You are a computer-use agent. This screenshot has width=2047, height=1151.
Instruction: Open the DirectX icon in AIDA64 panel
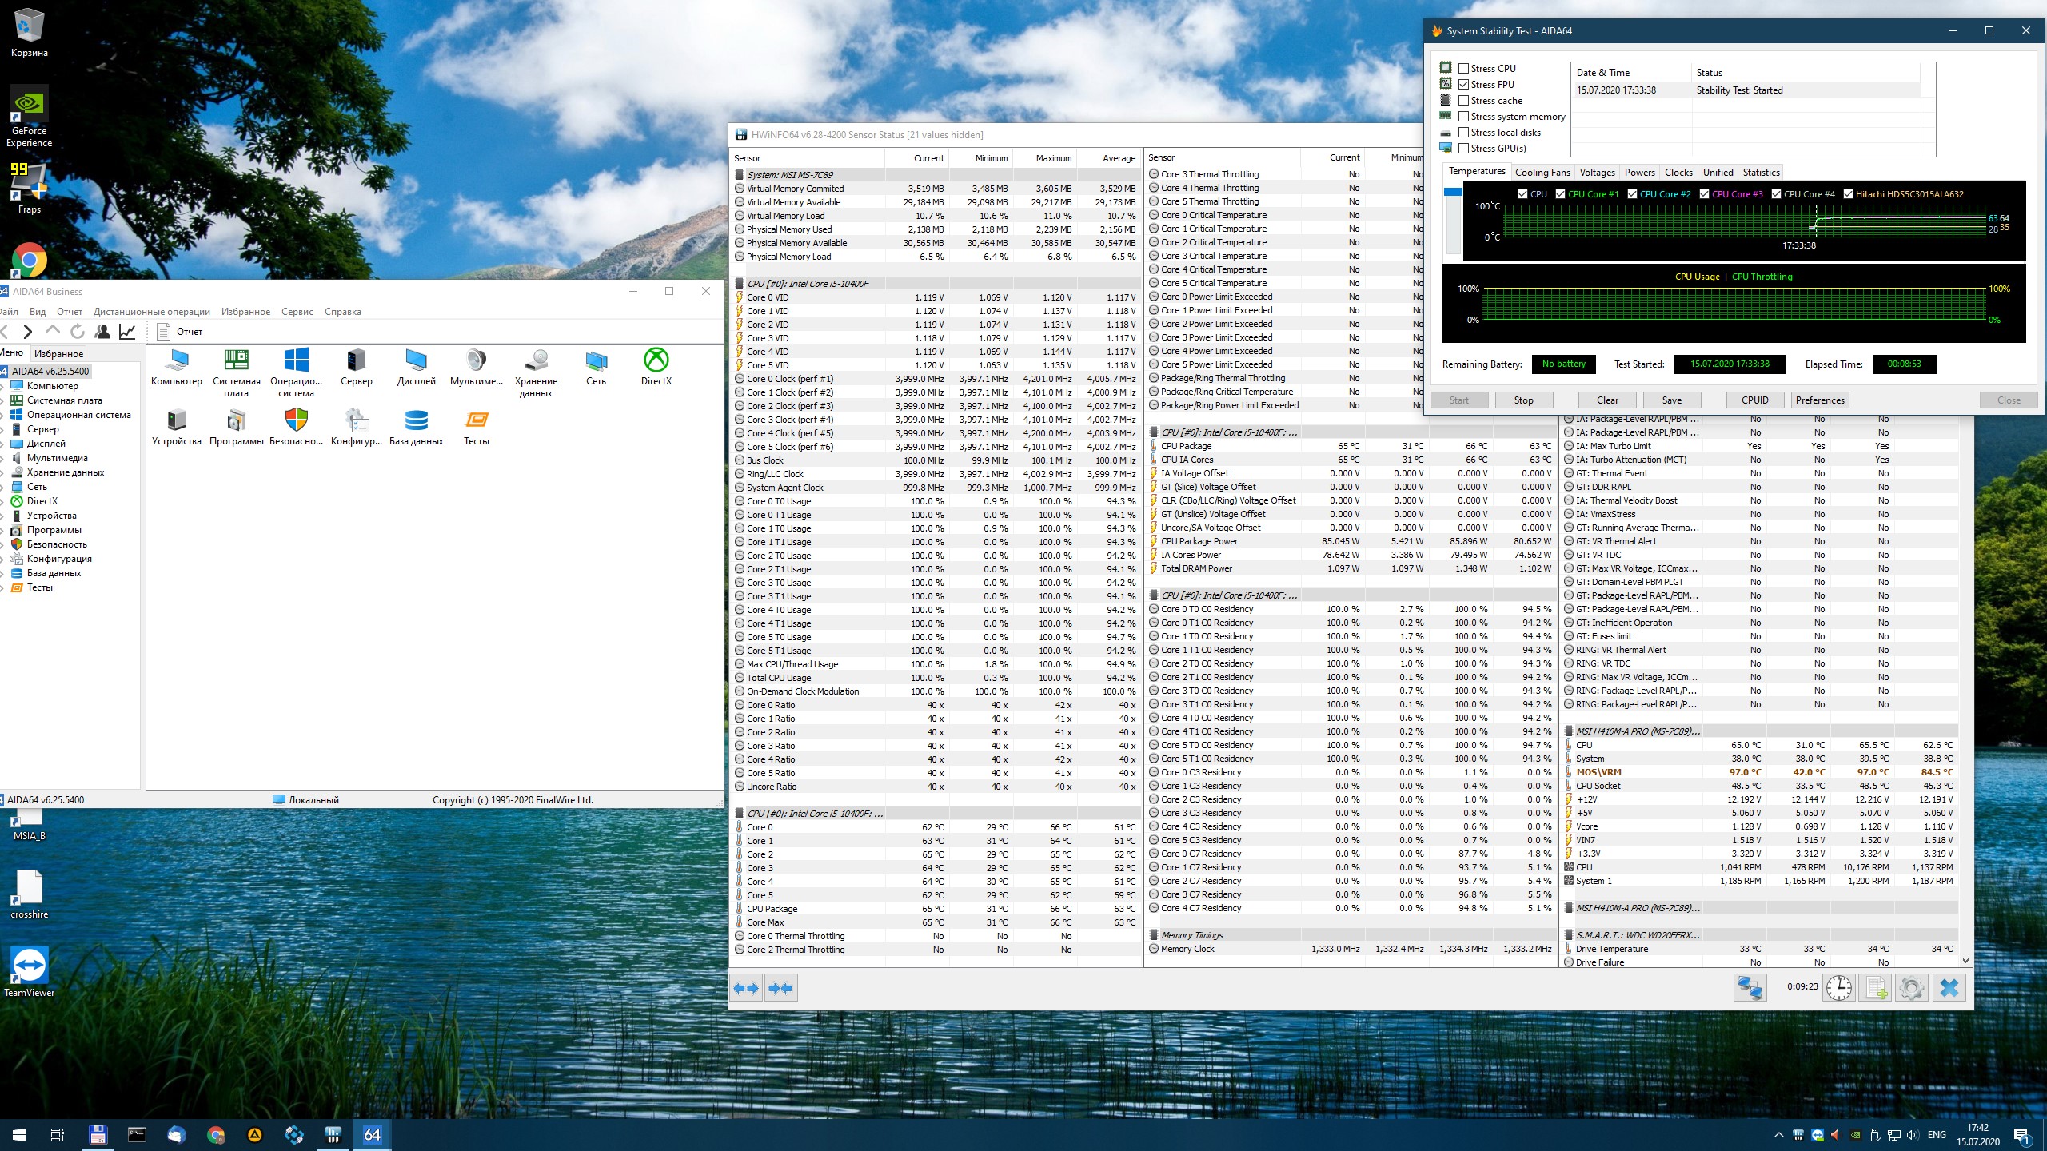pyautogui.click(x=656, y=366)
